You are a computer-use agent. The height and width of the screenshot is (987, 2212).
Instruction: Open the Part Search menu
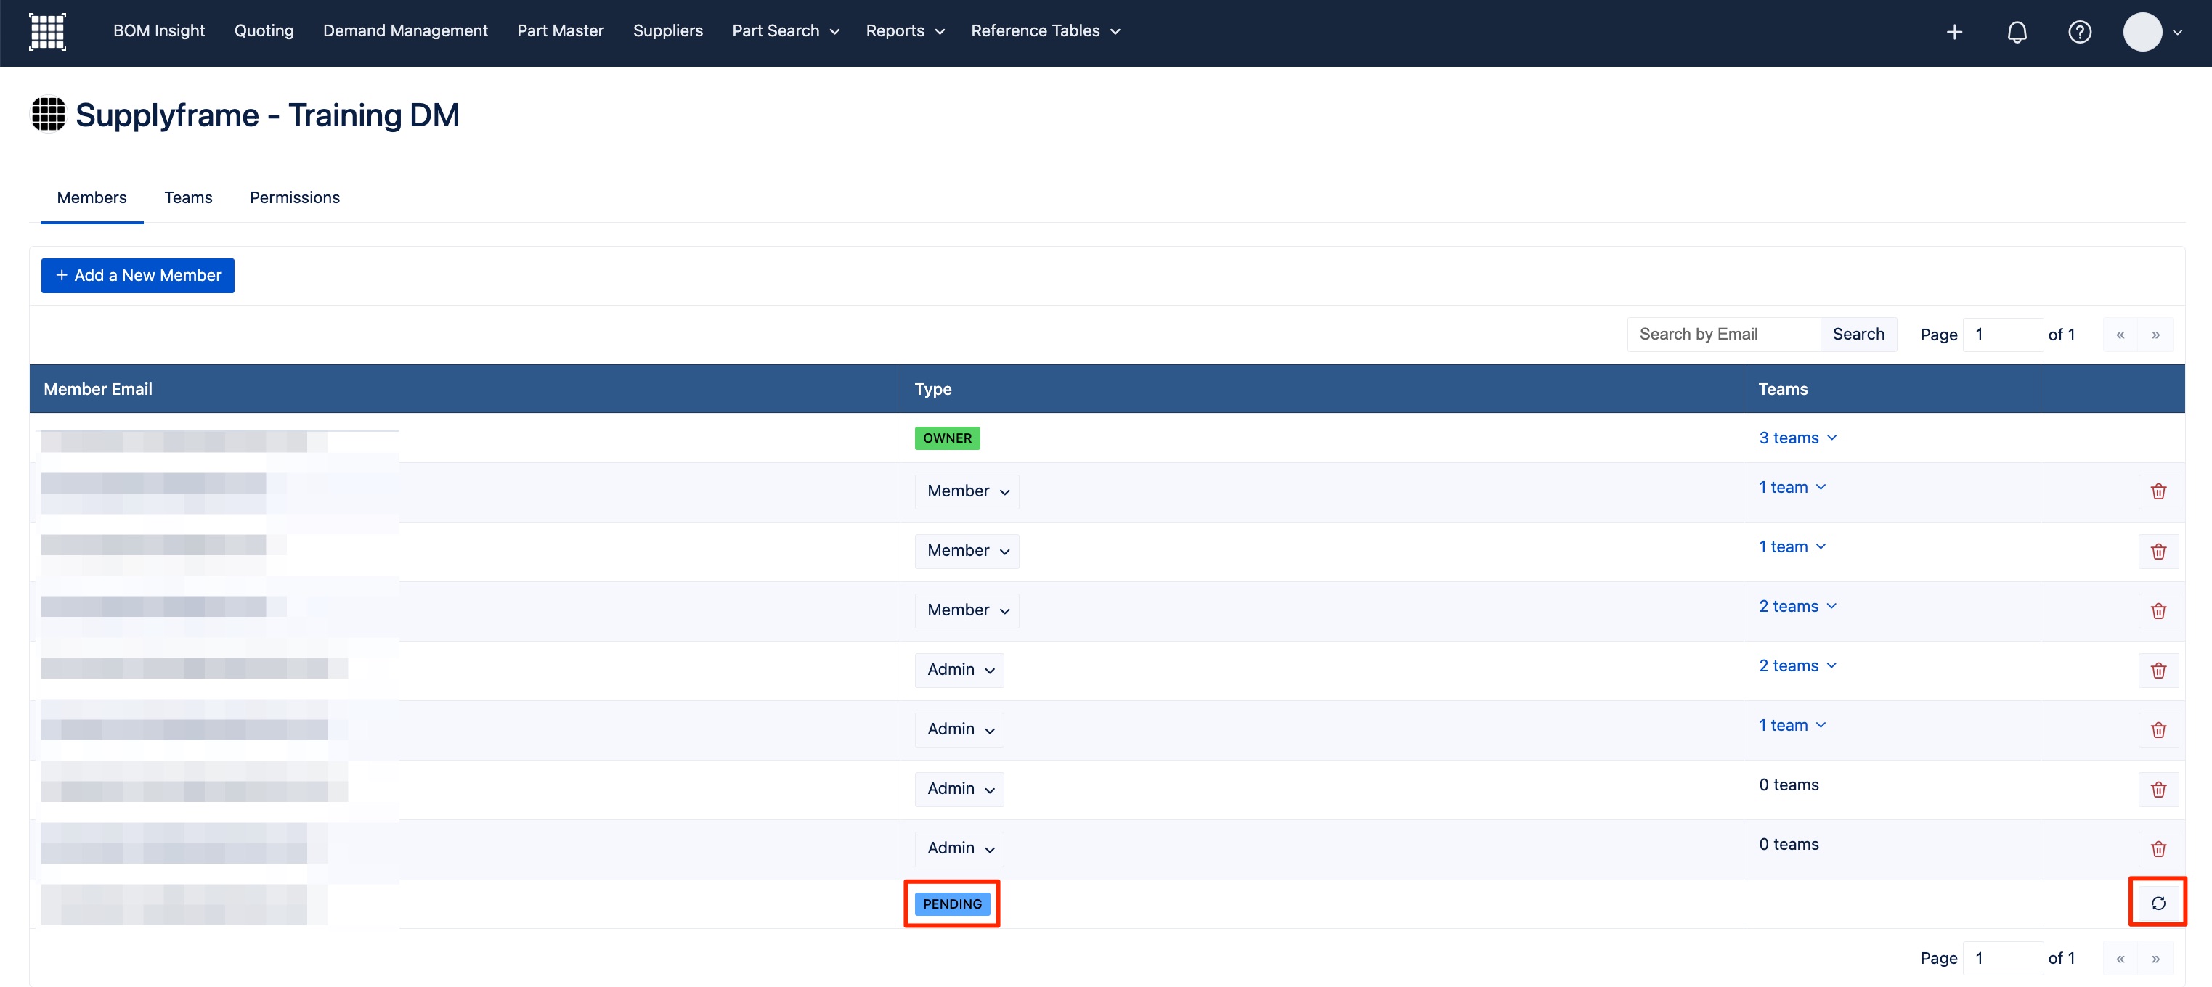tap(785, 31)
